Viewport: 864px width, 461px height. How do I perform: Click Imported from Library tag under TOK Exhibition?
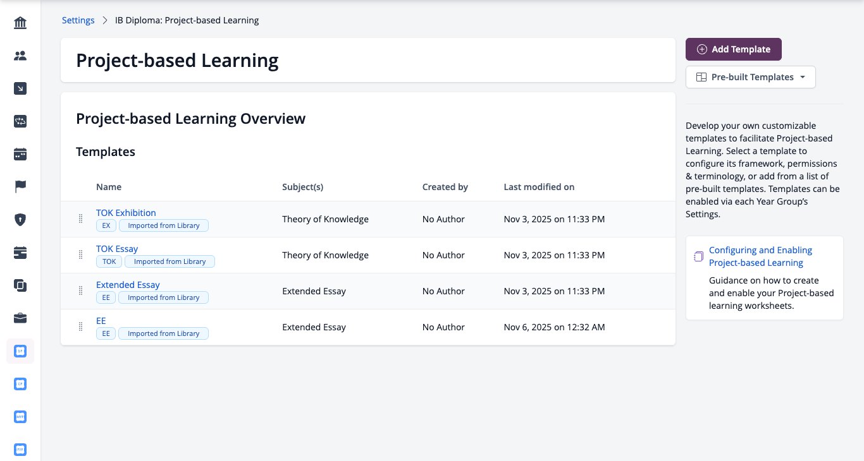click(164, 225)
